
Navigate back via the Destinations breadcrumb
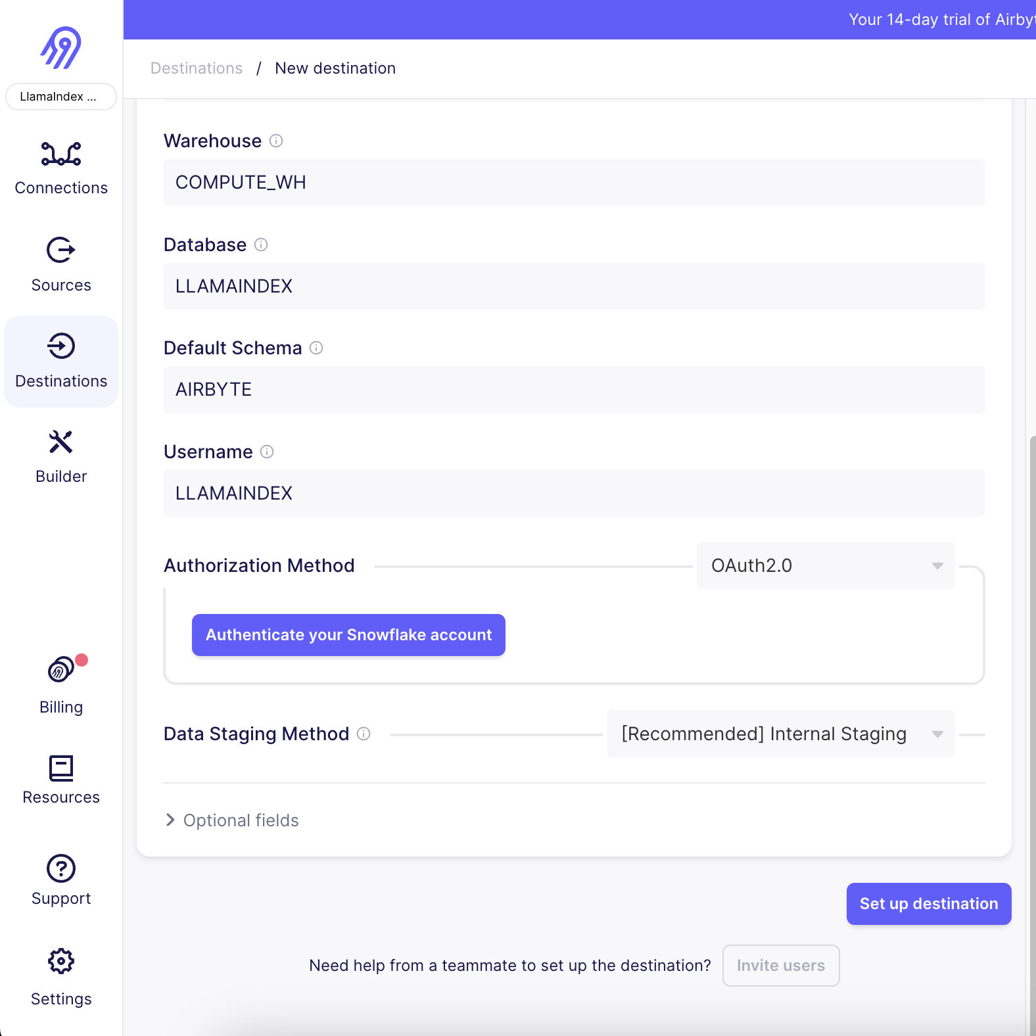(x=196, y=68)
